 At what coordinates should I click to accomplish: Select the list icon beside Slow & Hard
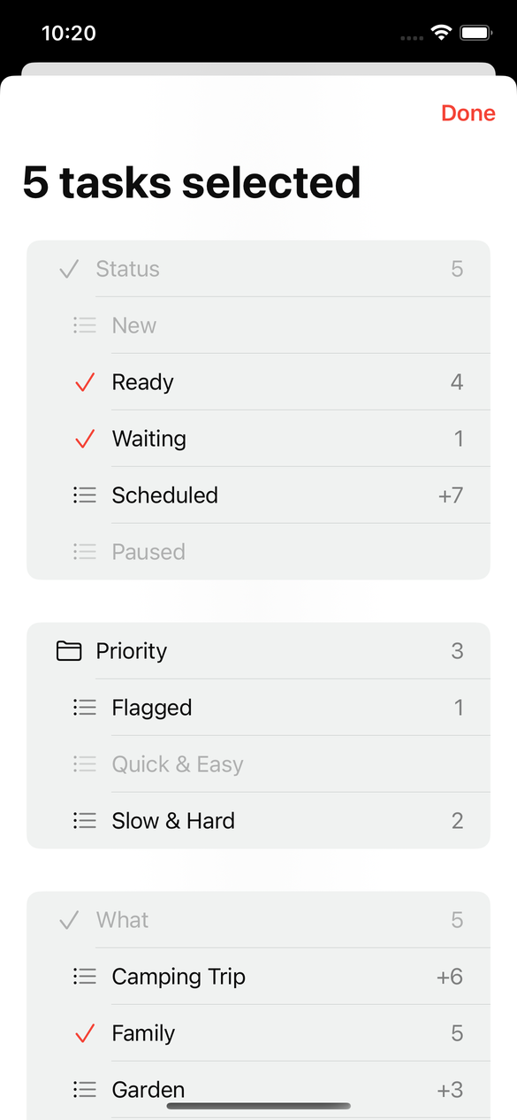(x=84, y=821)
